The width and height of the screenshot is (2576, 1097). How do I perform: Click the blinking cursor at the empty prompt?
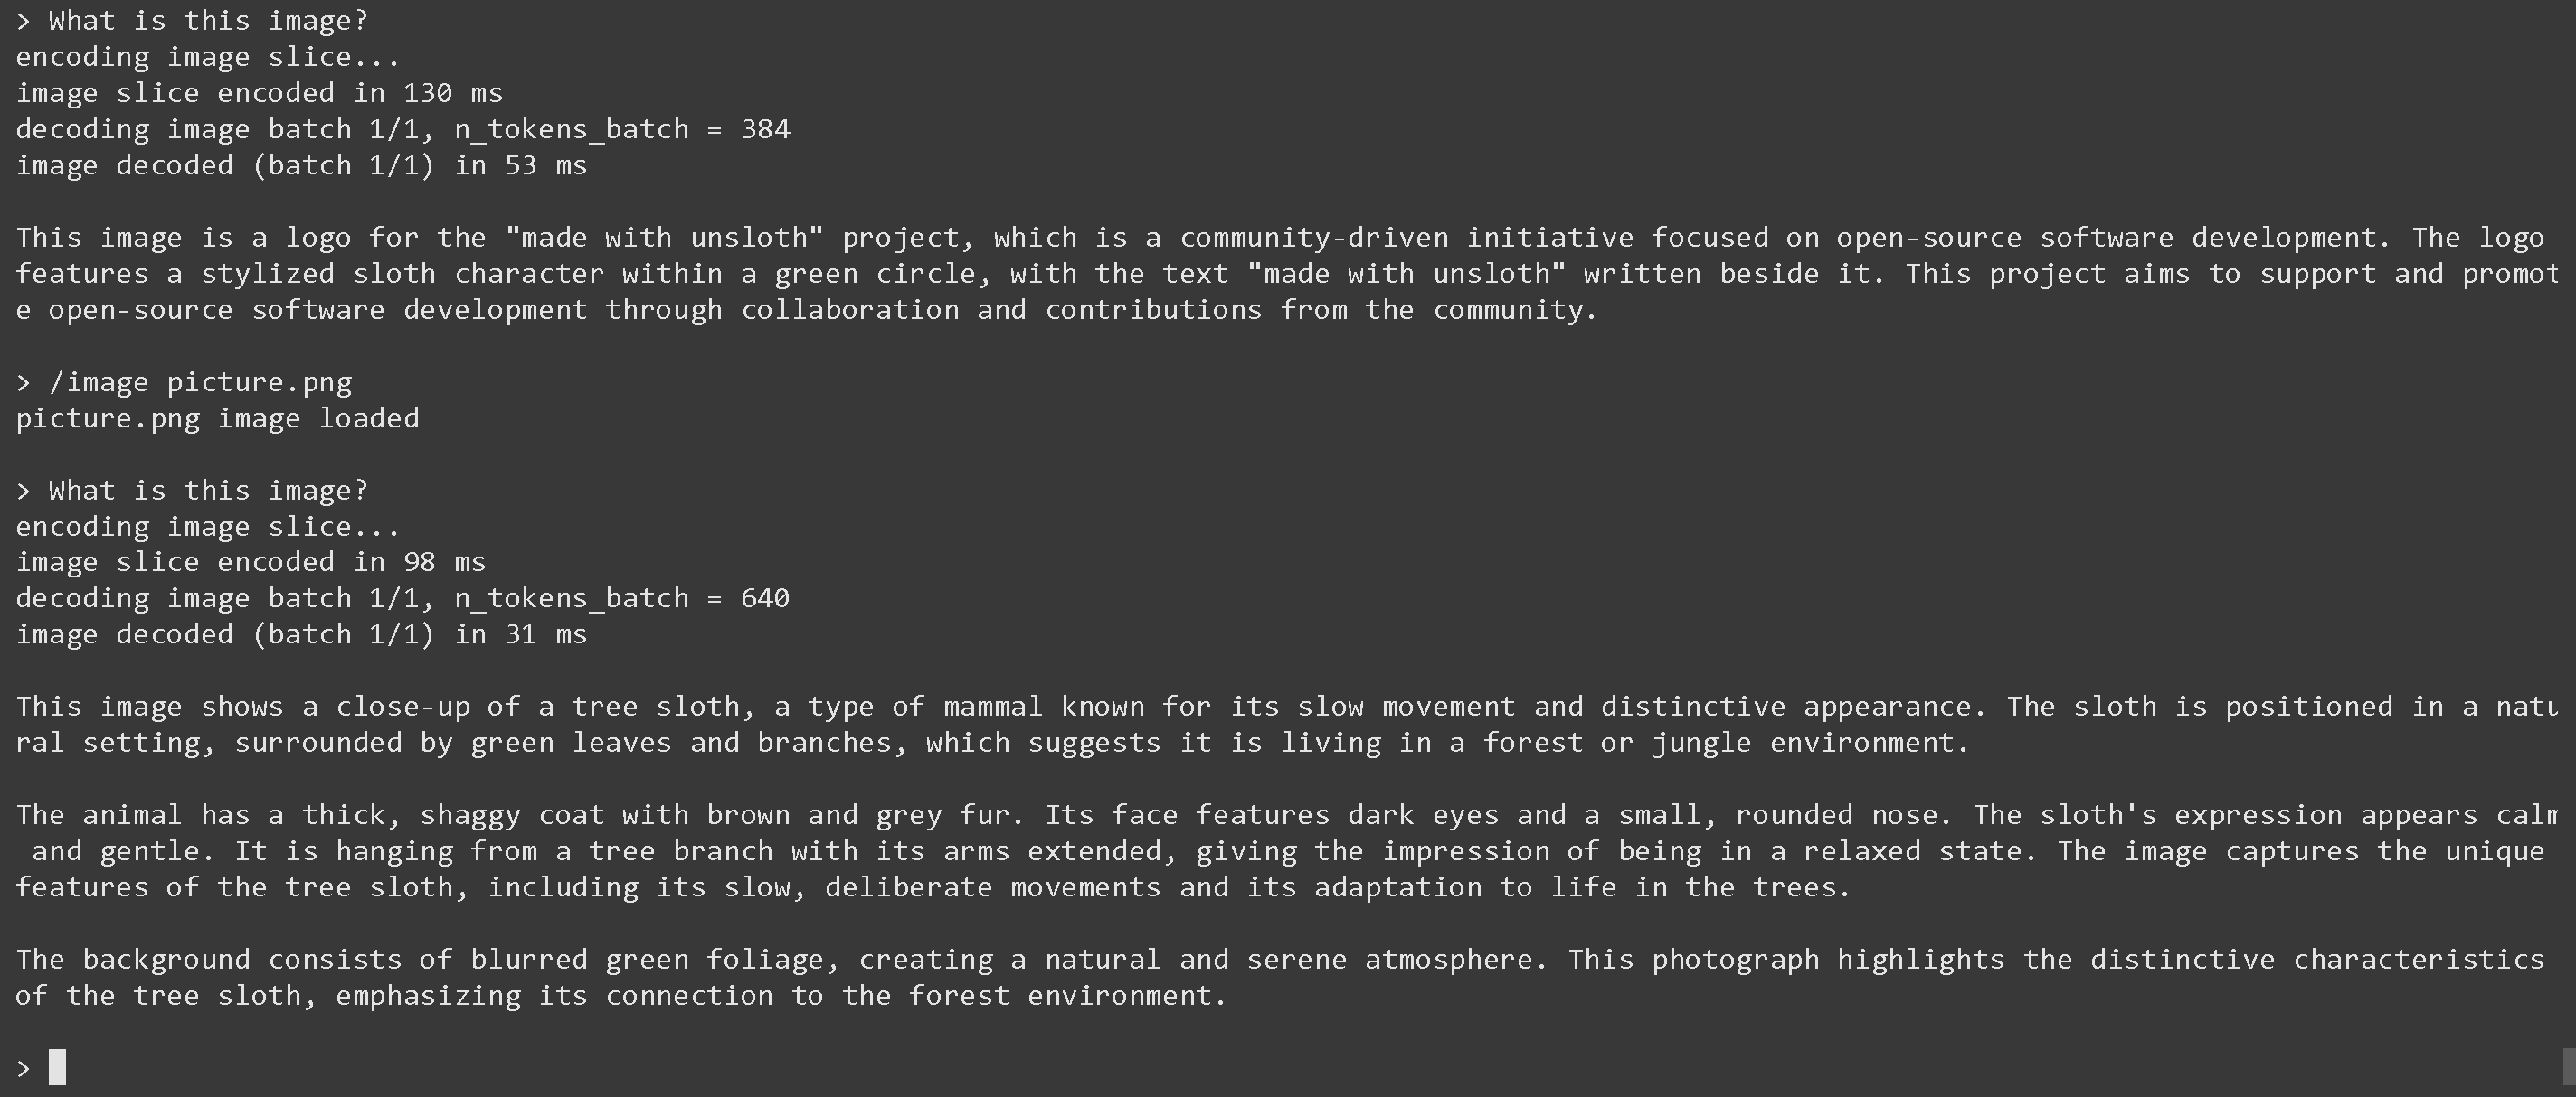(x=57, y=1067)
